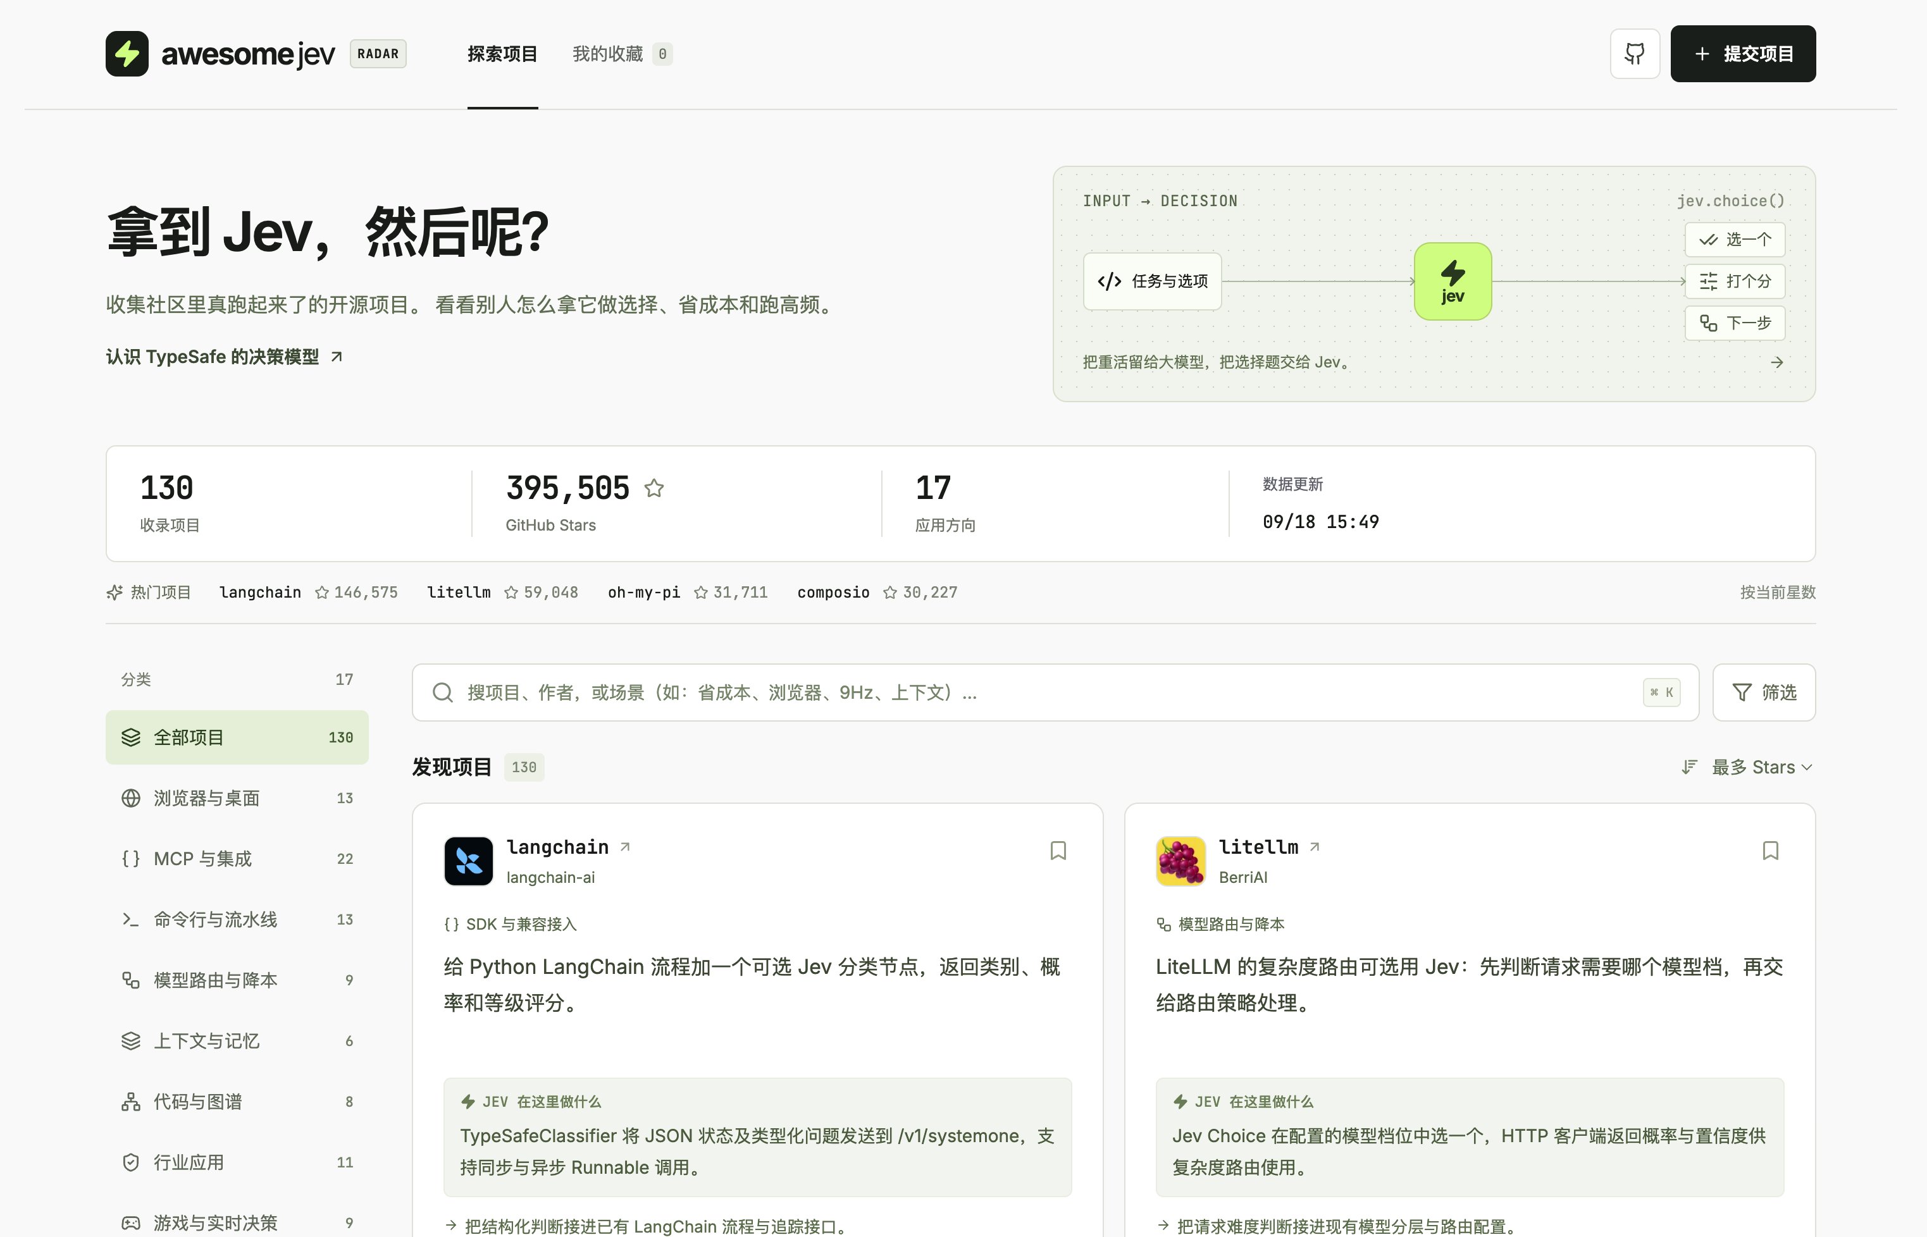Click the 打个分 option chip

(1734, 281)
